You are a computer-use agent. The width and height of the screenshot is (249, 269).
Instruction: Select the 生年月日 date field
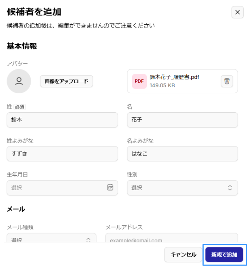click(57, 187)
